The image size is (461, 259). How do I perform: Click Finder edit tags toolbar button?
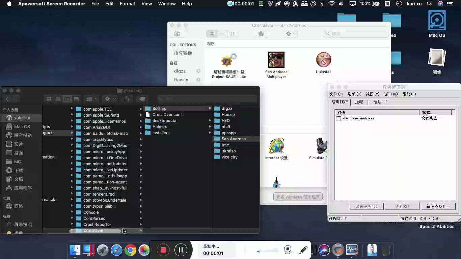[x=142, y=99]
